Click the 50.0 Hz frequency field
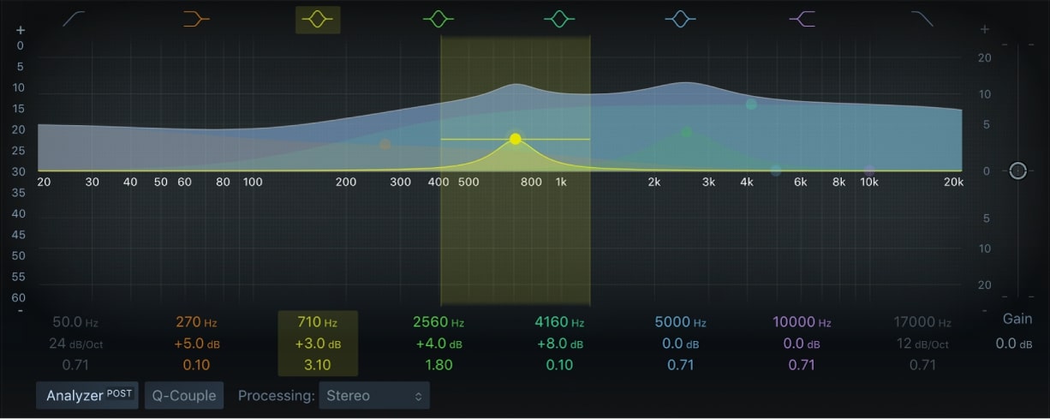The height and width of the screenshot is (419, 1050). [x=75, y=322]
